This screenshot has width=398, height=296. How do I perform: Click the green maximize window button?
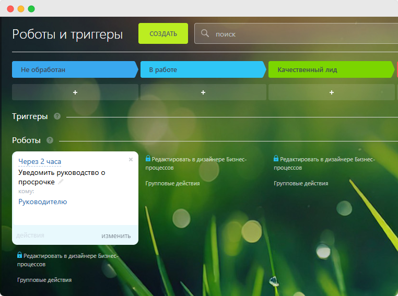coord(31,9)
